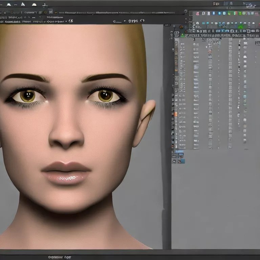
Task: Expand the blue highlighted row at the list bottom
Action: [179, 151]
